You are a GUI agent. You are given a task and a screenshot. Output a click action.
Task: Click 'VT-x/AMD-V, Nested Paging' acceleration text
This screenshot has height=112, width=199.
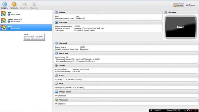[84, 30]
